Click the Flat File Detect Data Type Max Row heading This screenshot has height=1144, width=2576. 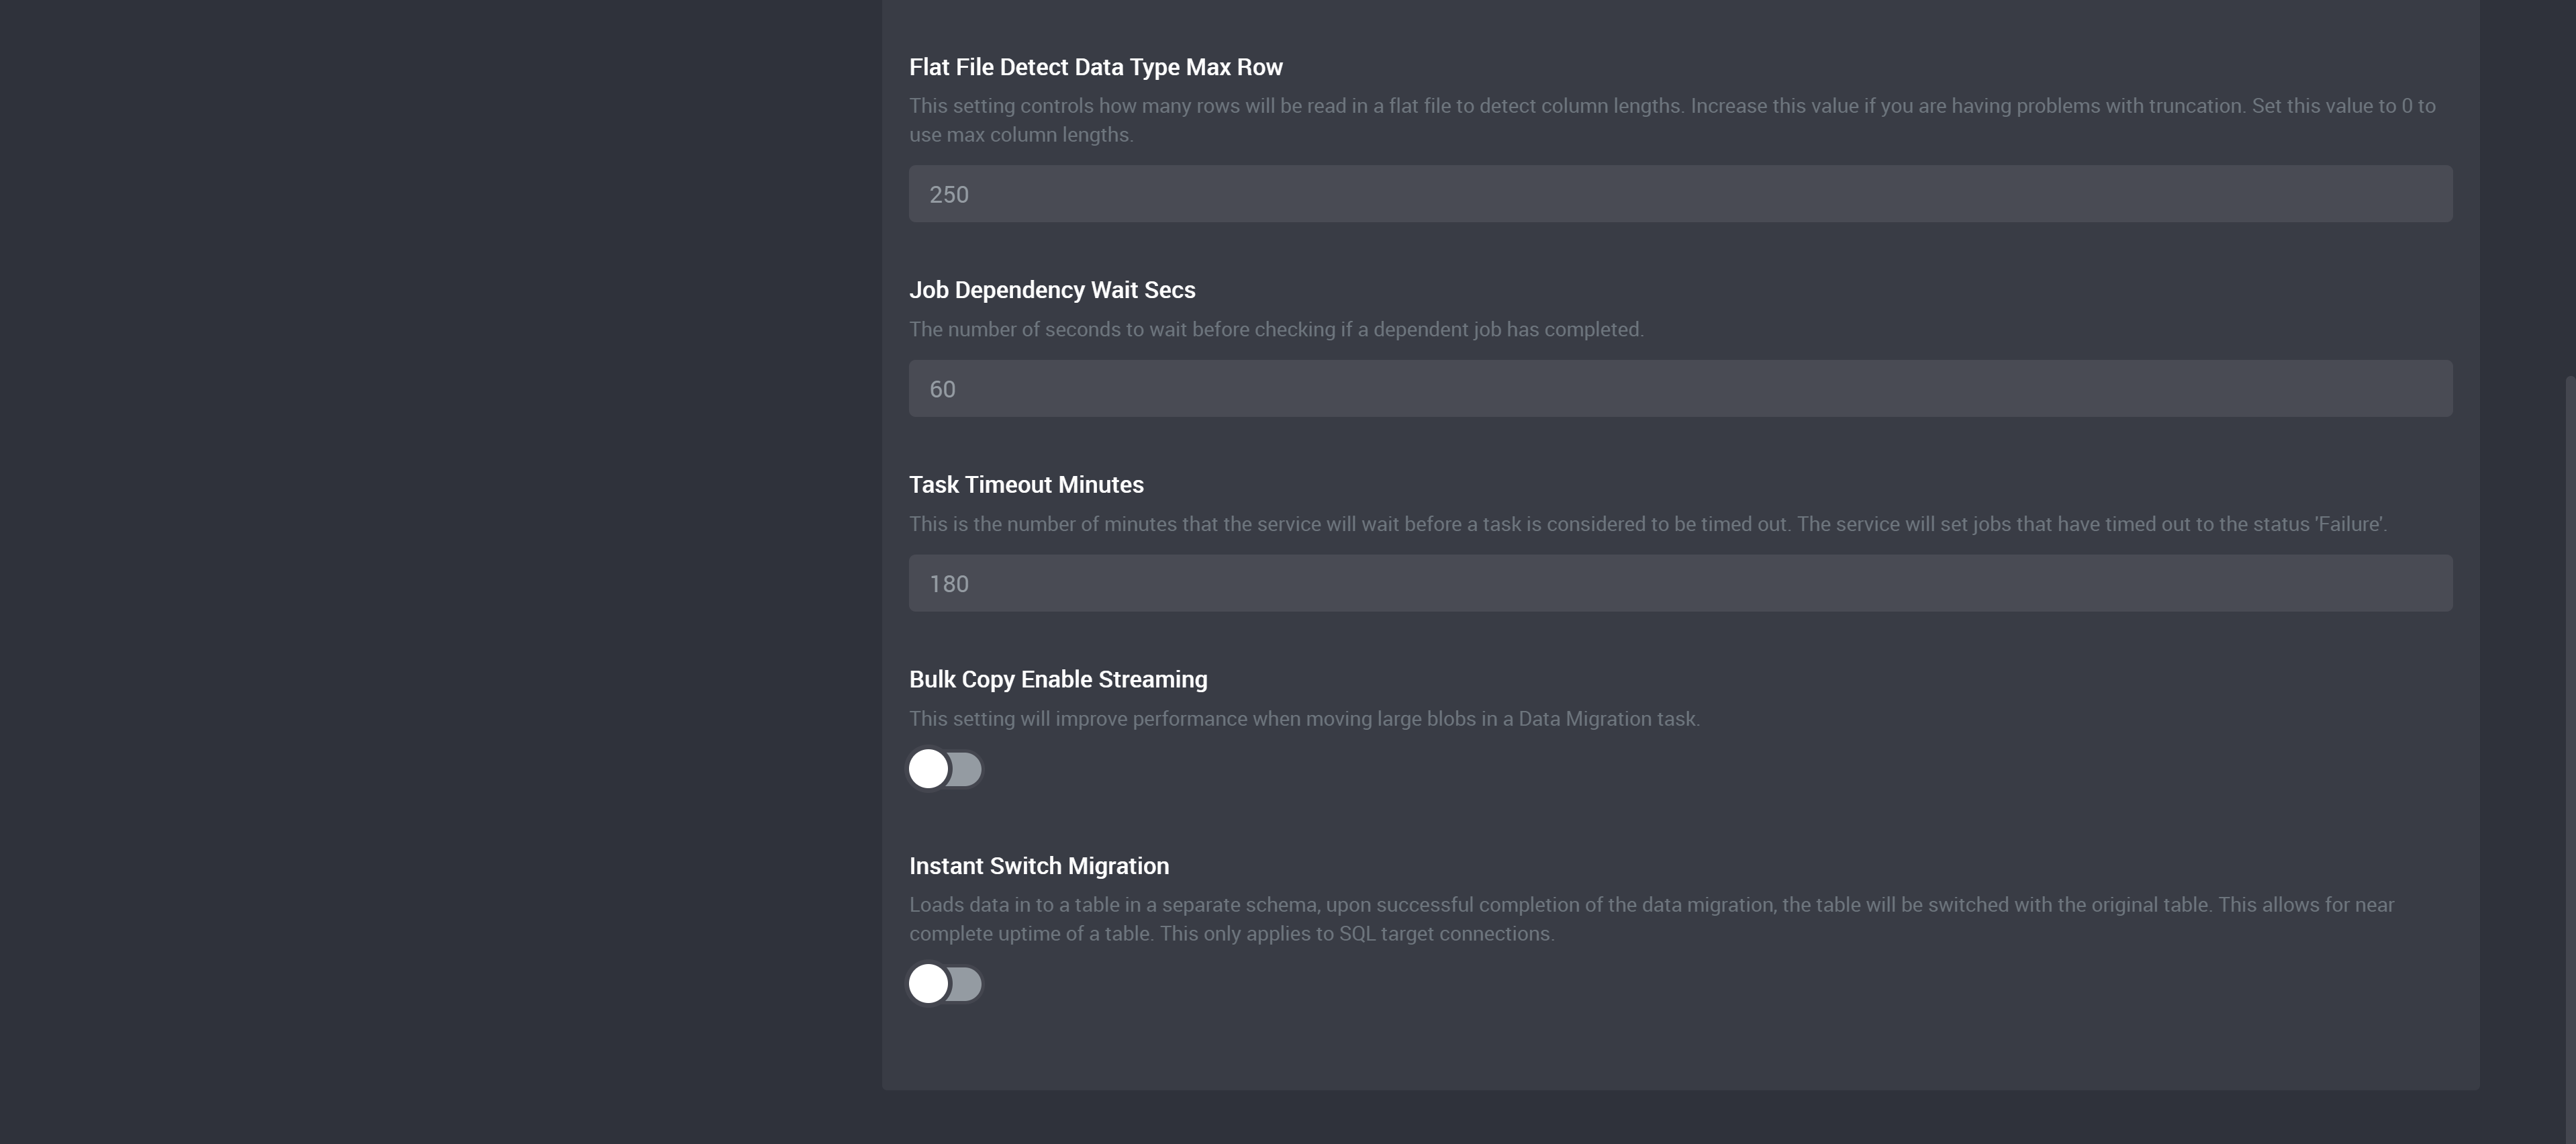click(x=1095, y=67)
